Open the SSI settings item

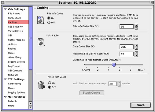coord(10,35)
